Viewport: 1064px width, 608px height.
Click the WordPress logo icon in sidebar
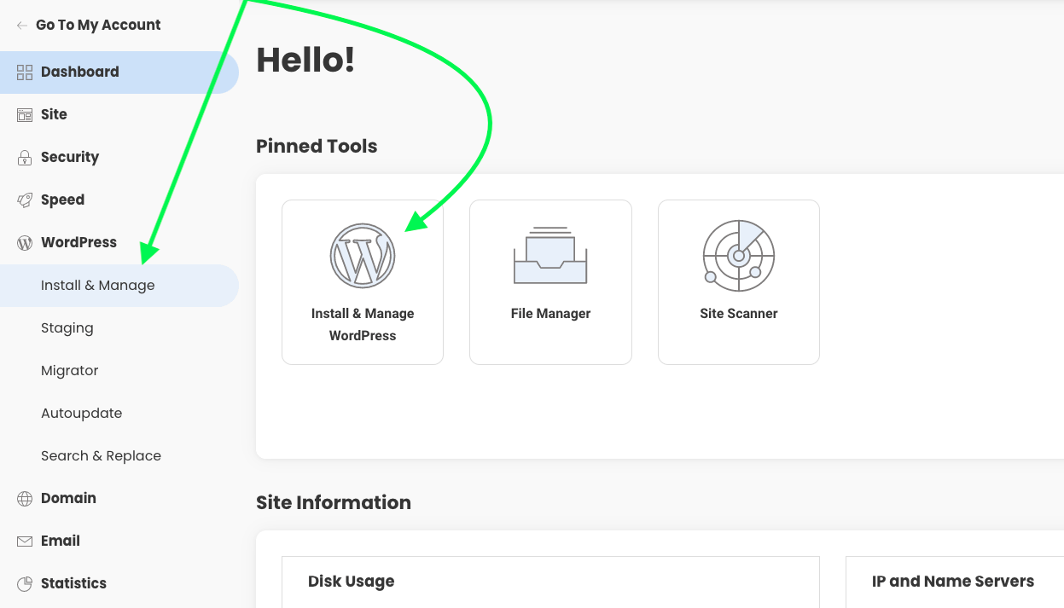(x=25, y=243)
